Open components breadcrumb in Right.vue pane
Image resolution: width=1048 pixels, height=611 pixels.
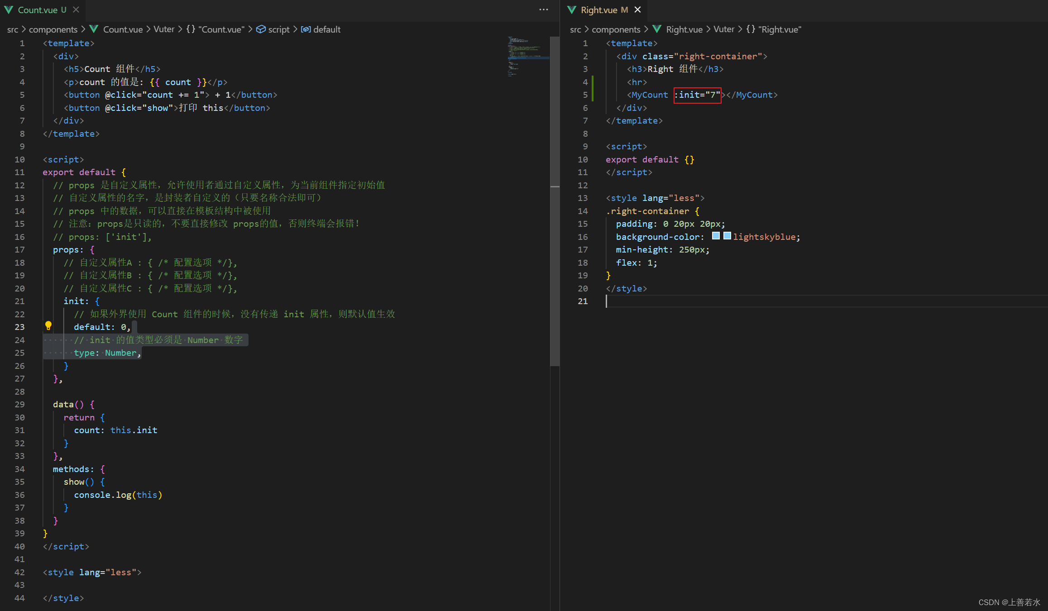tap(616, 29)
